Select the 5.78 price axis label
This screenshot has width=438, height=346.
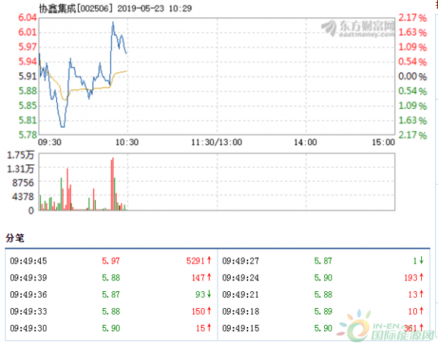click(x=28, y=135)
